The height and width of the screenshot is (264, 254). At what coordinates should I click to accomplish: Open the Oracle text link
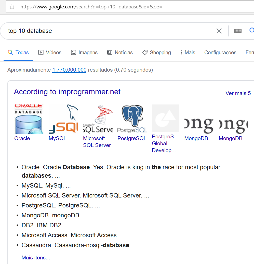(22, 138)
